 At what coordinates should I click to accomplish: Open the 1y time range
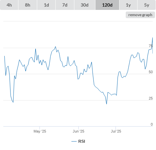128,5
